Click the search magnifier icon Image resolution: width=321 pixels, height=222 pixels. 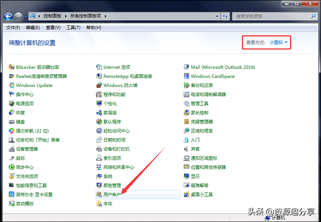coord(313,16)
